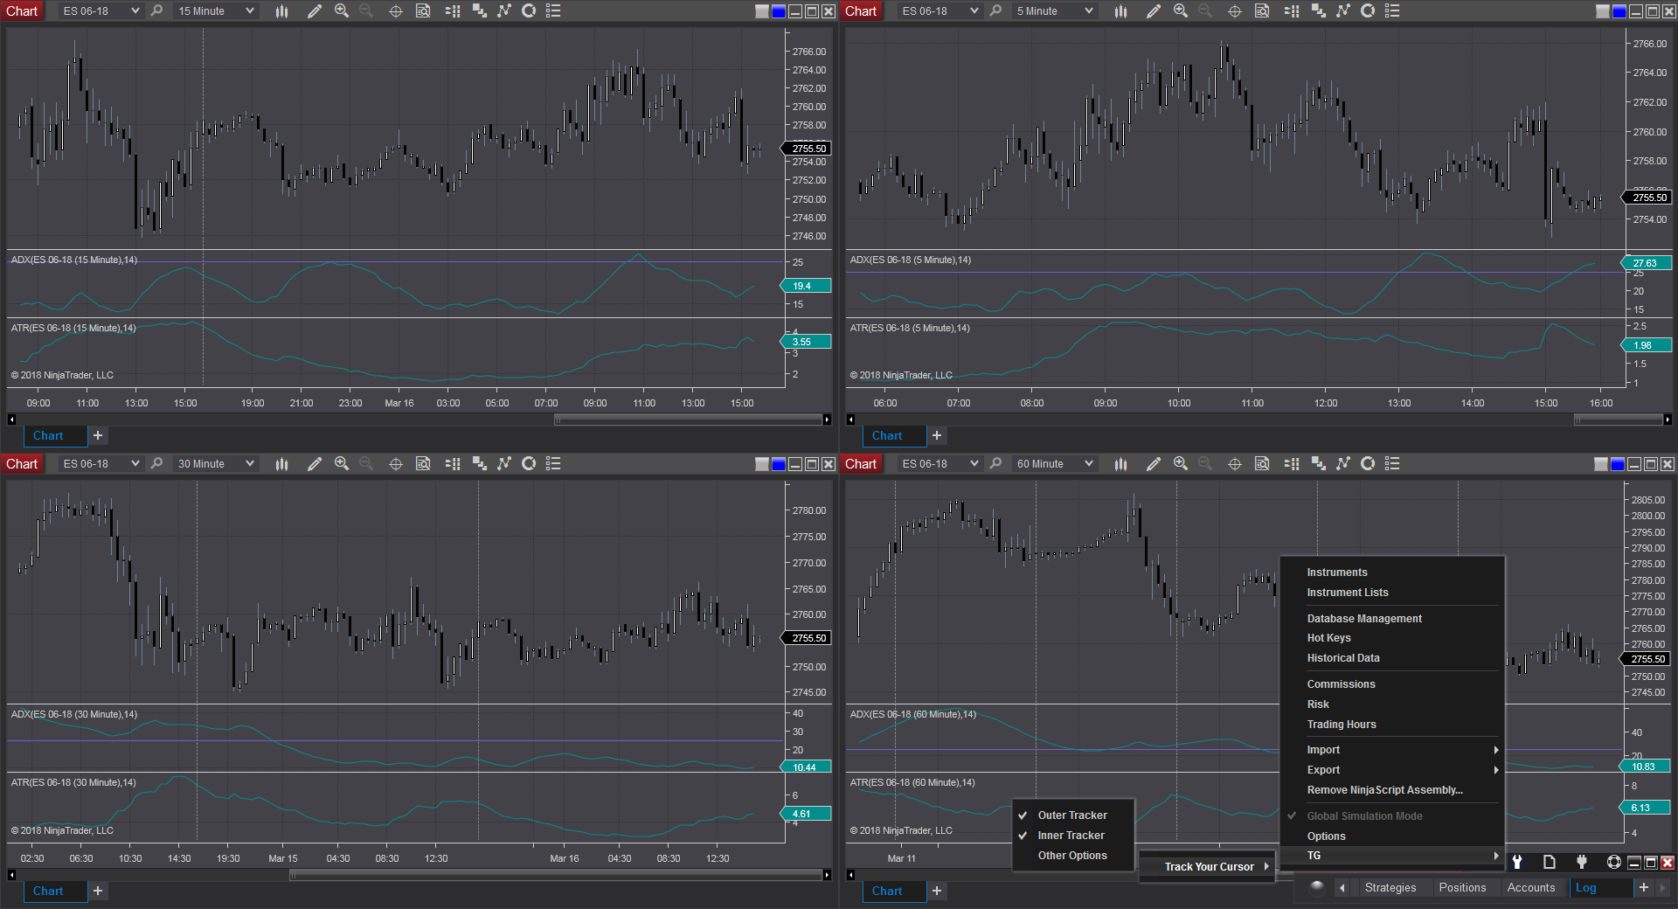Select crosshair cursor in 15 Minute chart

point(396,10)
